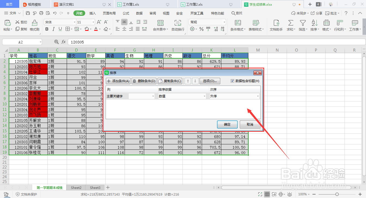
Task: Click the zoom in plus button in status bar
Action: pyautogui.click(x=360, y=194)
